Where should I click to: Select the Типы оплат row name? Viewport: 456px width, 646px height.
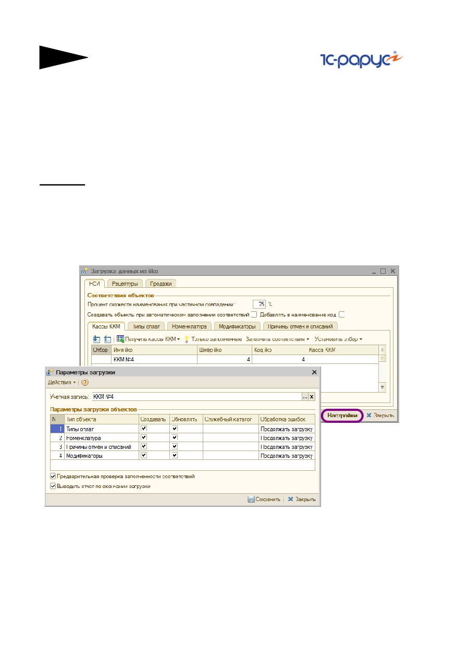pos(102,429)
